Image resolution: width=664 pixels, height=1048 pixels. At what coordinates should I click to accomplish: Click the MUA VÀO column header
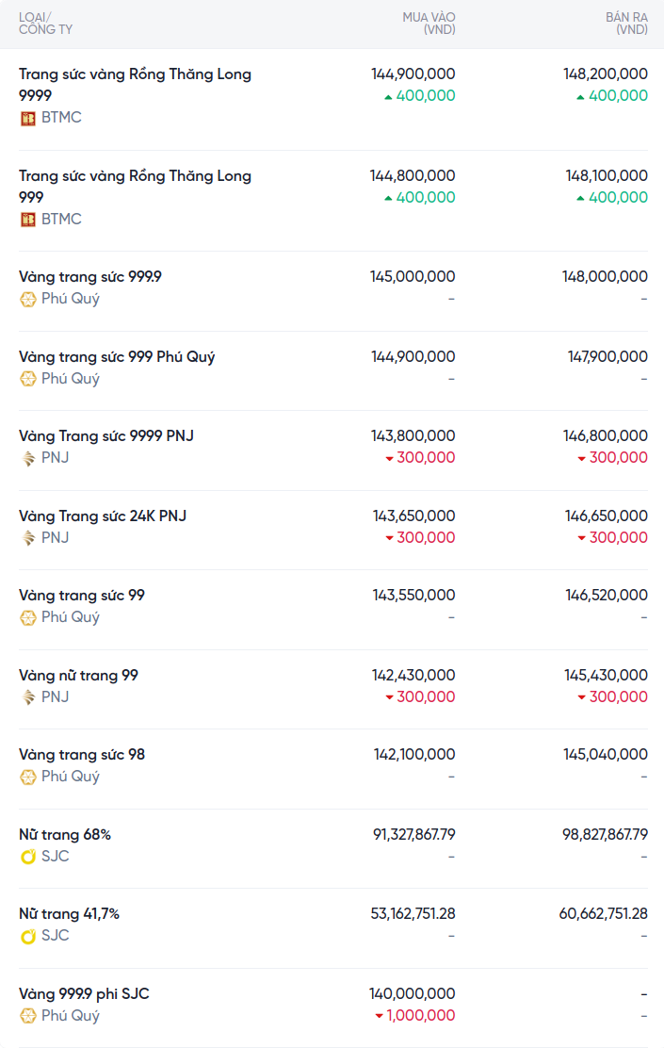point(429,24)
